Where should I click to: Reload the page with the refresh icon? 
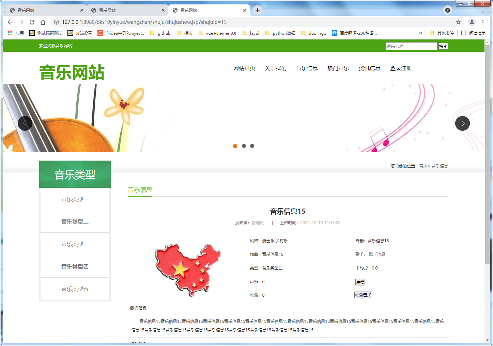coord(32,22)
